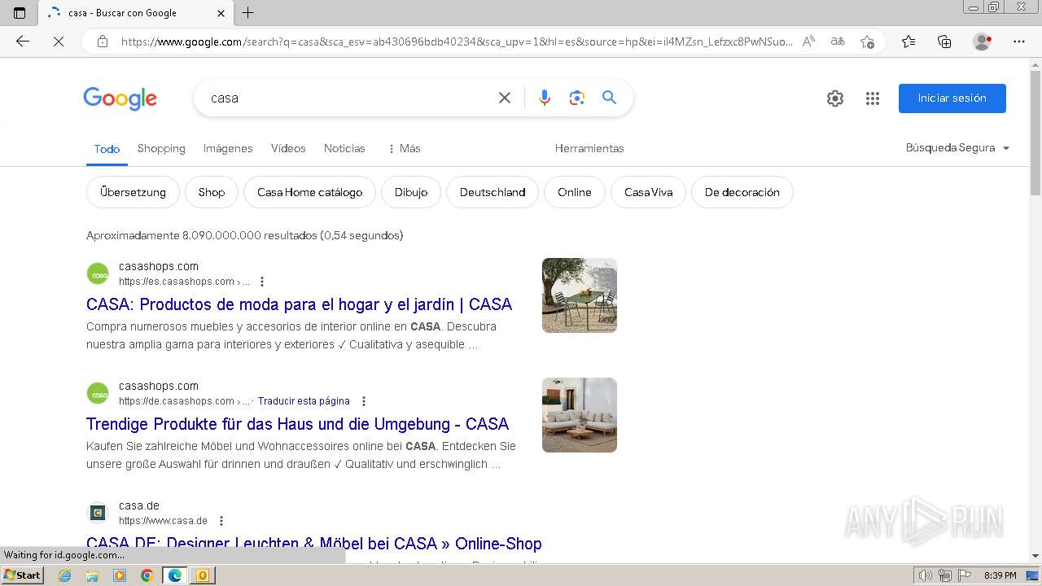The width and height of the screenshot is (1042, 586).
Task: Click casa.de favicon icon
Action: (x=98, y=513)
